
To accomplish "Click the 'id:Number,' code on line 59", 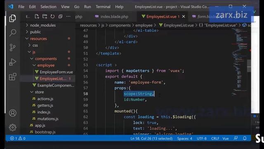I will [135, 99].
